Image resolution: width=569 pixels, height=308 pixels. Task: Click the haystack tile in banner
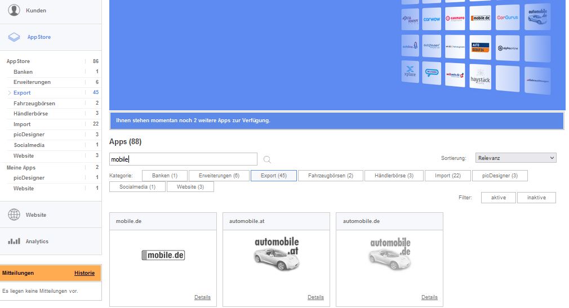[480, 77]
